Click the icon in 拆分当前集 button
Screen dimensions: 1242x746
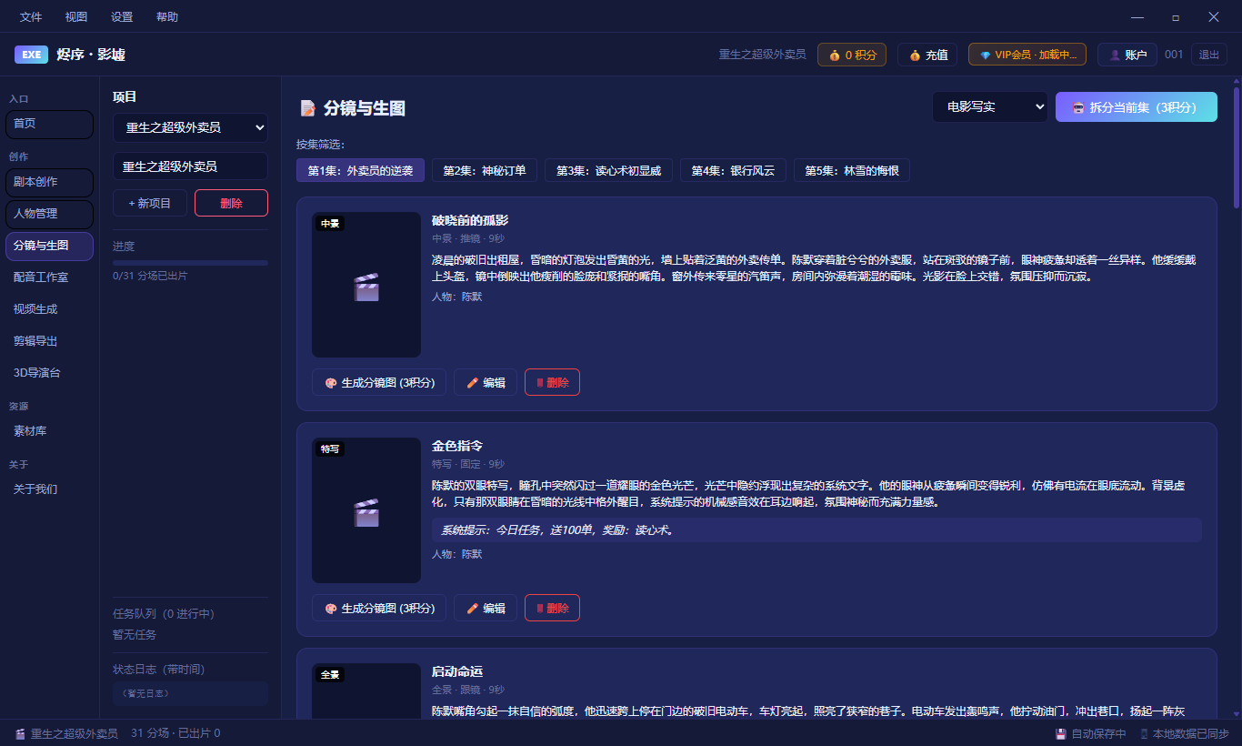[1078, 107]
